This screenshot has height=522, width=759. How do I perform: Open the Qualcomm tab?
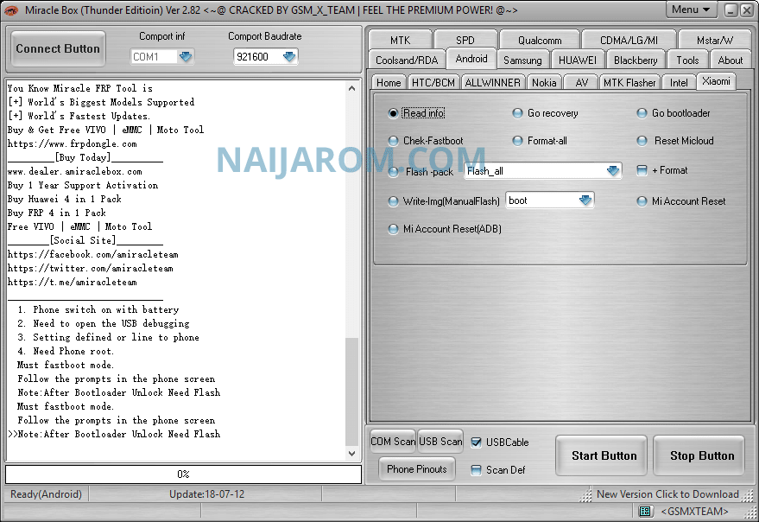pyautogui.click(x=540, y=40)
